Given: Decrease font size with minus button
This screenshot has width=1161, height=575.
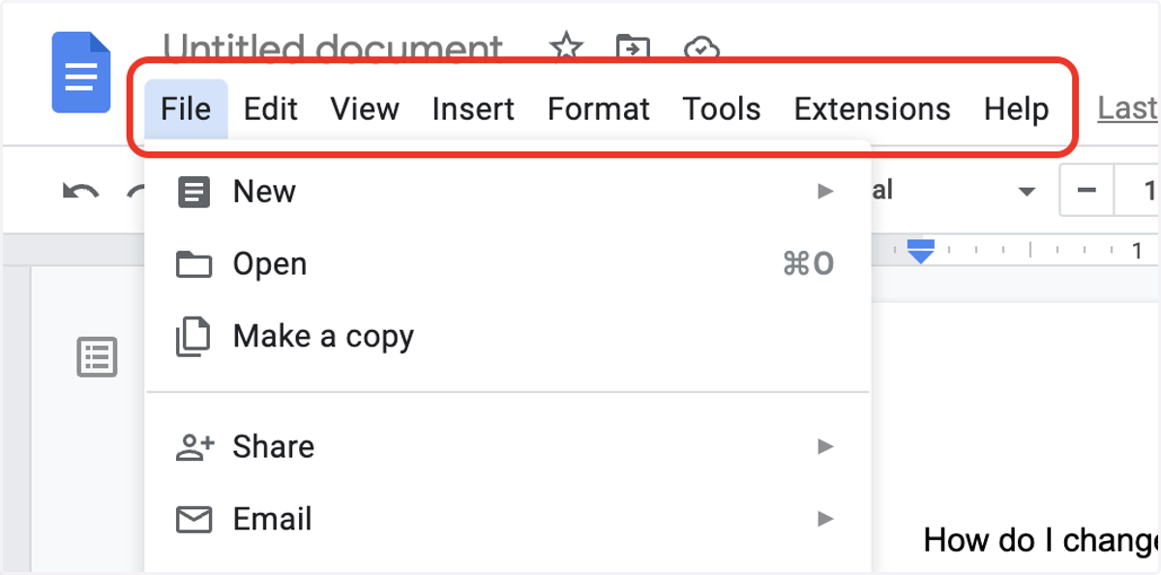Looking at the screenshot, I should 1087,191.
